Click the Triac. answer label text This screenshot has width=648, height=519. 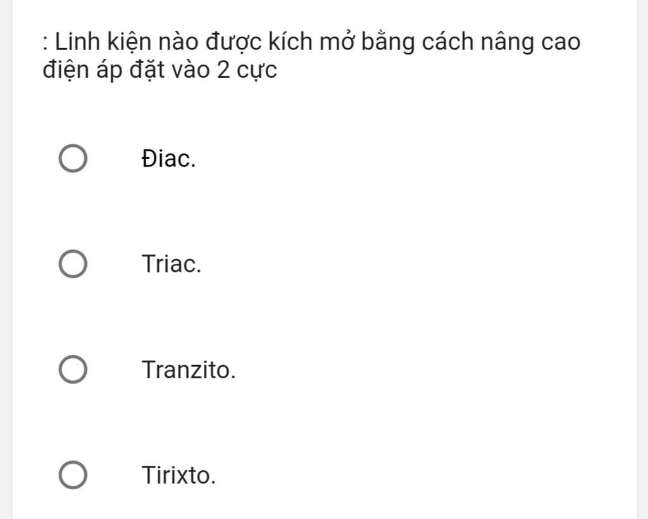[171, 264]
